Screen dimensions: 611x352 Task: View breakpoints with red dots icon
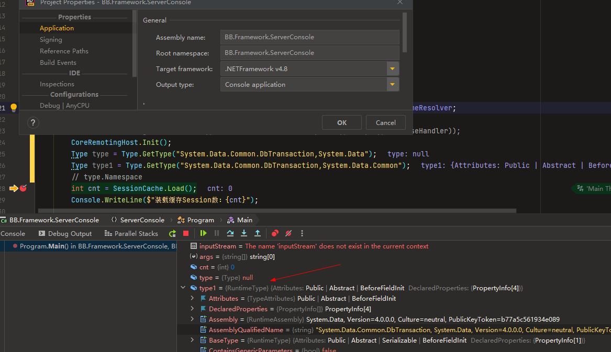coord(275,234)
